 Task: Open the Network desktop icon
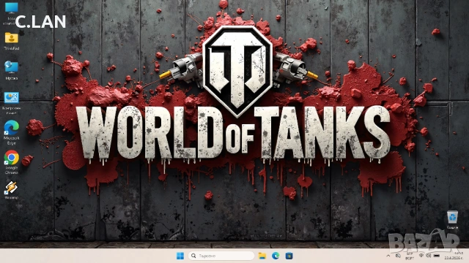12,70
